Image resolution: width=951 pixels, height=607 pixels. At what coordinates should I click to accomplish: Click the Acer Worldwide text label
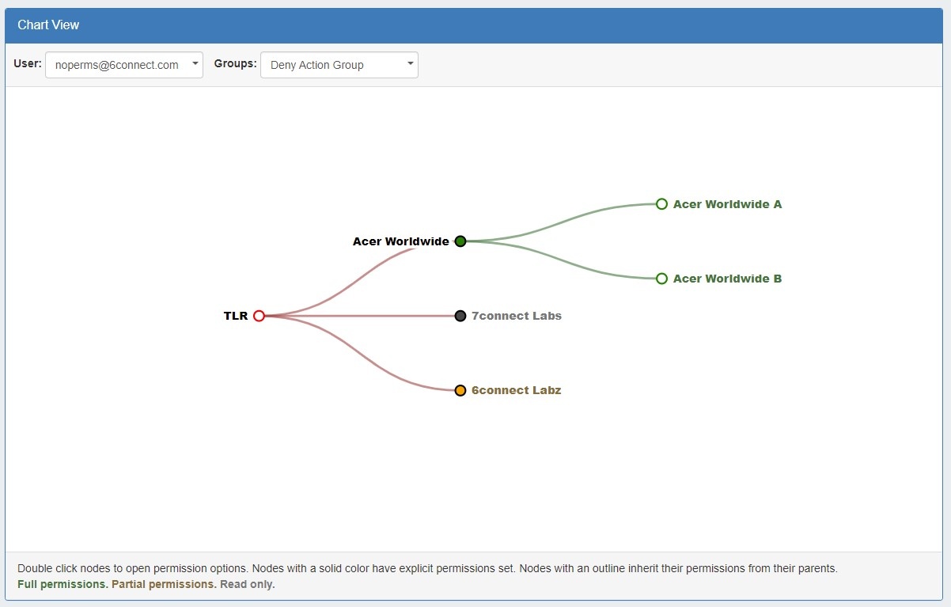tap(400, 241)
